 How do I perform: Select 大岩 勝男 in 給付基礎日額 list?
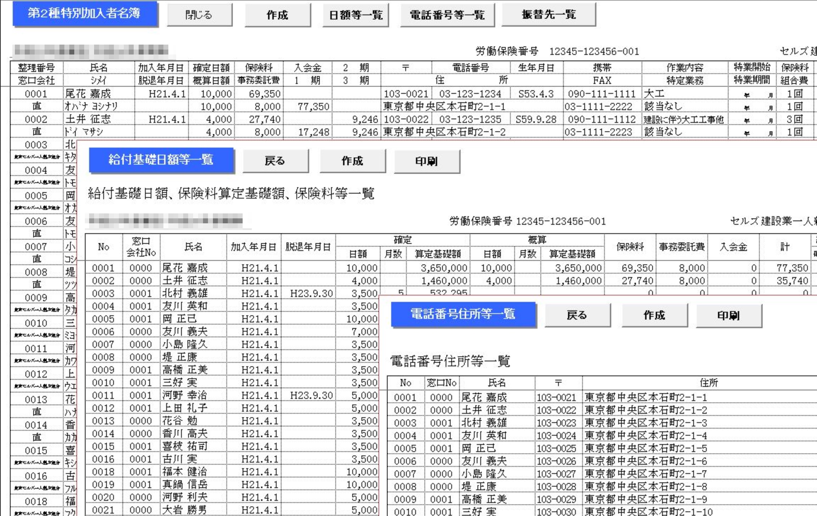click(185, 510)
